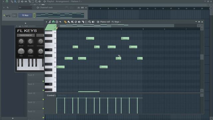Select the Mute tool in Piano roll toolbar
The height and width of the screenshot is (120, 213).
point(79,22)
